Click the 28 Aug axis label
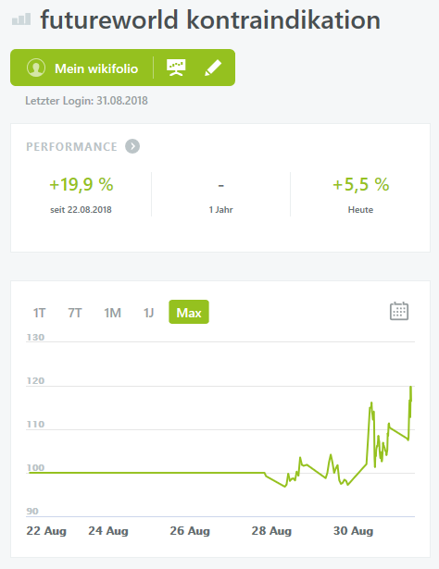The width and height of the screenshot is (439, 569). 271,531
